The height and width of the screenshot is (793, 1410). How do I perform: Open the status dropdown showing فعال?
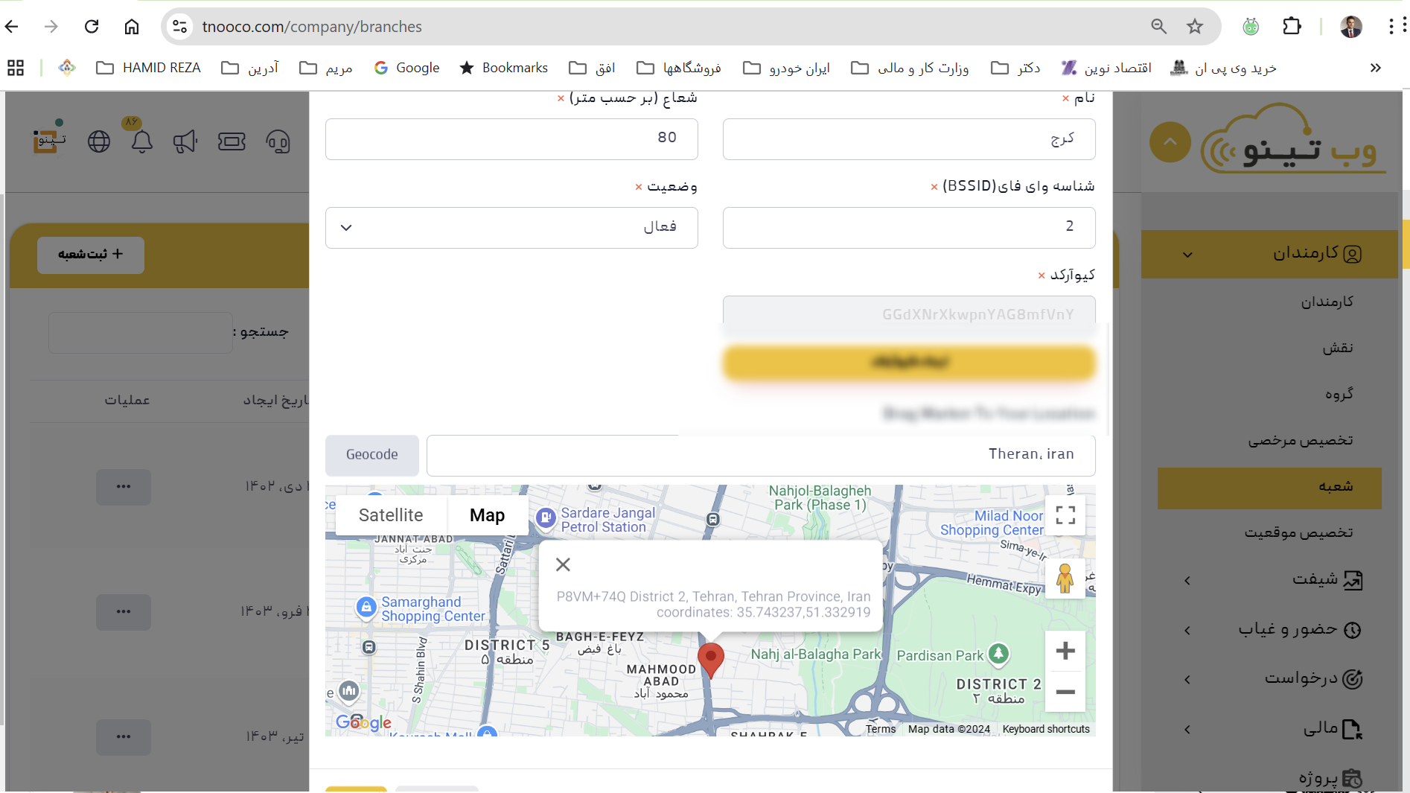pyautogui.click(x=511, y=228)
